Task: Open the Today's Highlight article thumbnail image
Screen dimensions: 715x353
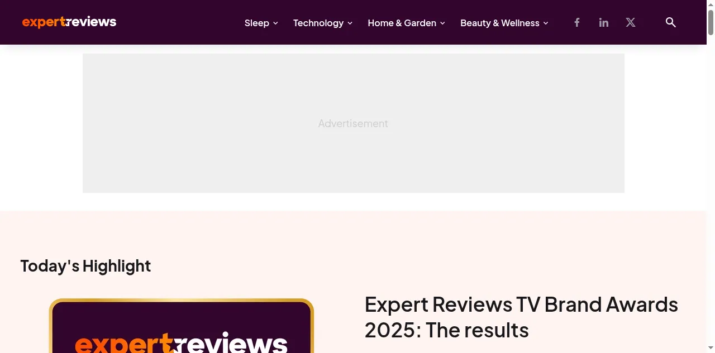Action: click(x=182, y=326)
